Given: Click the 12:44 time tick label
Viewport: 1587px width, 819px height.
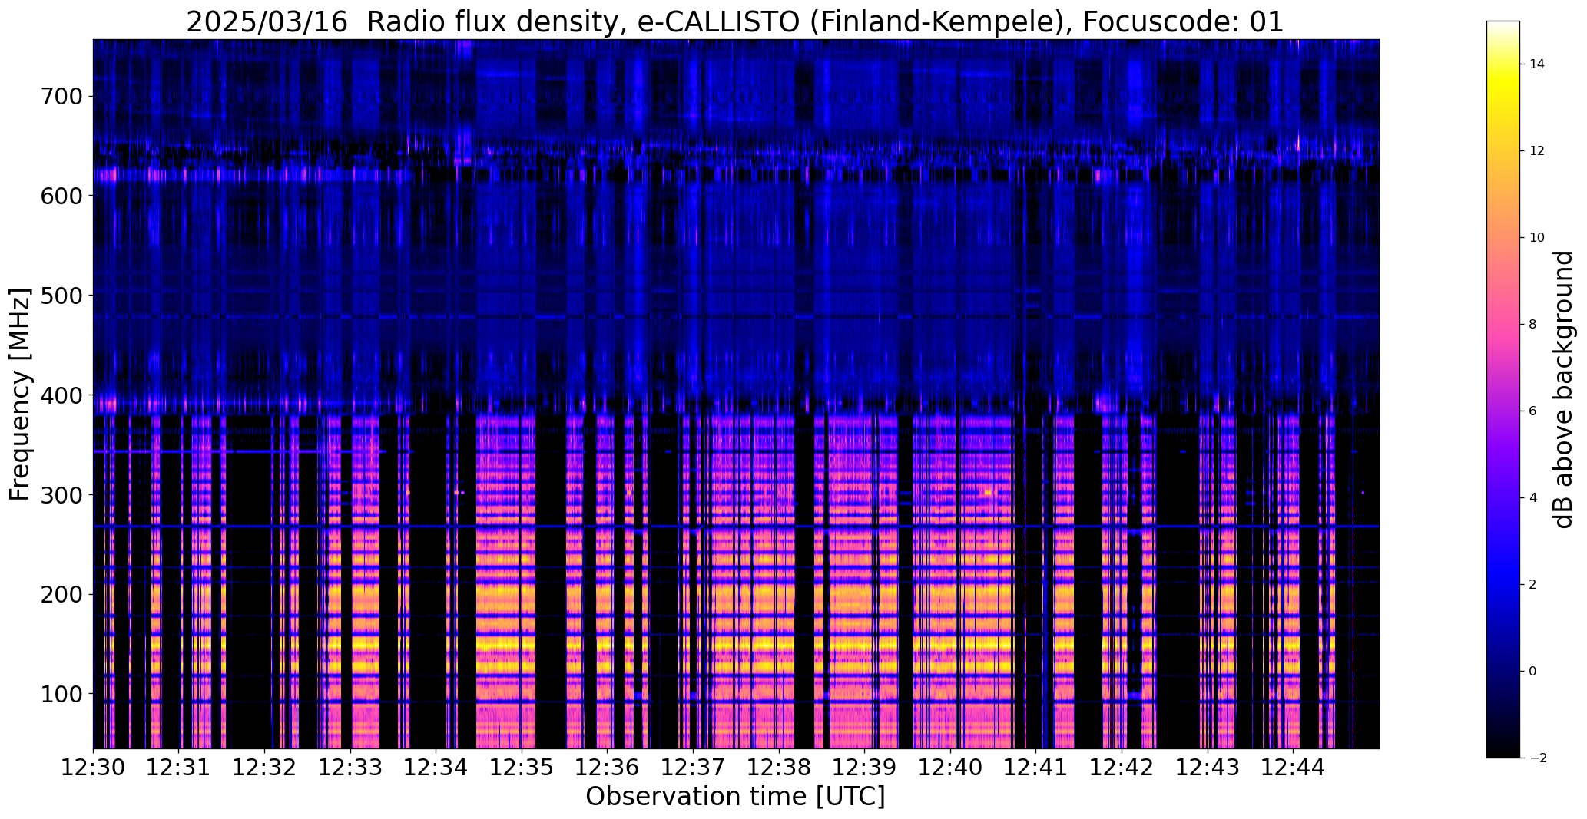Looking at the screenshot, I should point(1294,768).
